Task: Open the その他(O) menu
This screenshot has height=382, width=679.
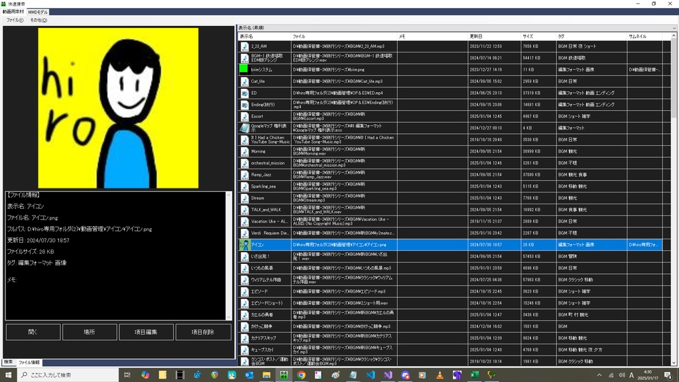Action: [38, 20]
